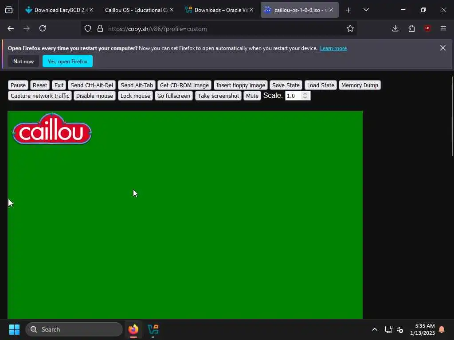Open the Firefox downloads panel
The width and height of the screenshot is (454, 340).
tap(395, 28)
